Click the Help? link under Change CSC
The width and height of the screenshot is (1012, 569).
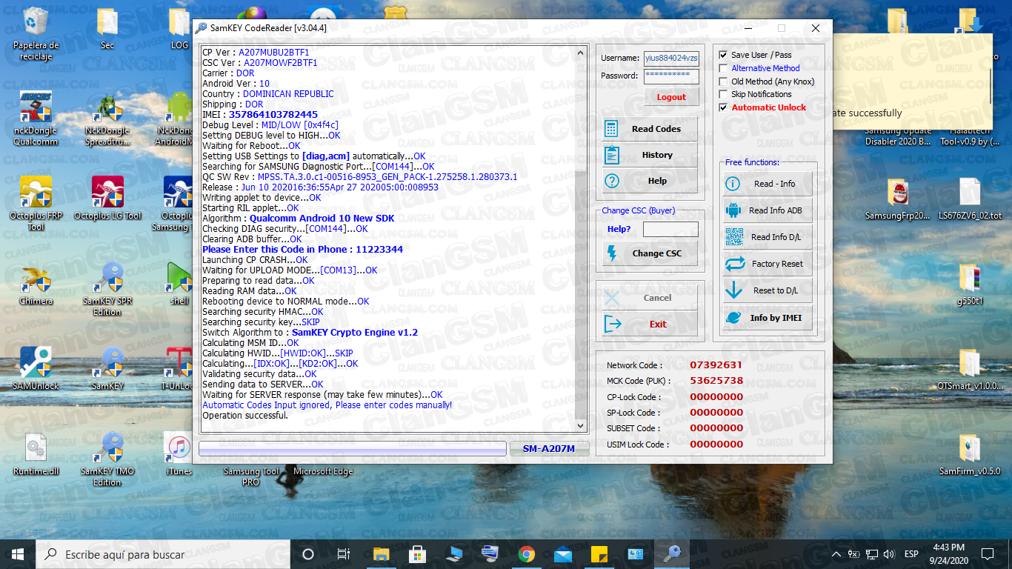pos(619,229)
